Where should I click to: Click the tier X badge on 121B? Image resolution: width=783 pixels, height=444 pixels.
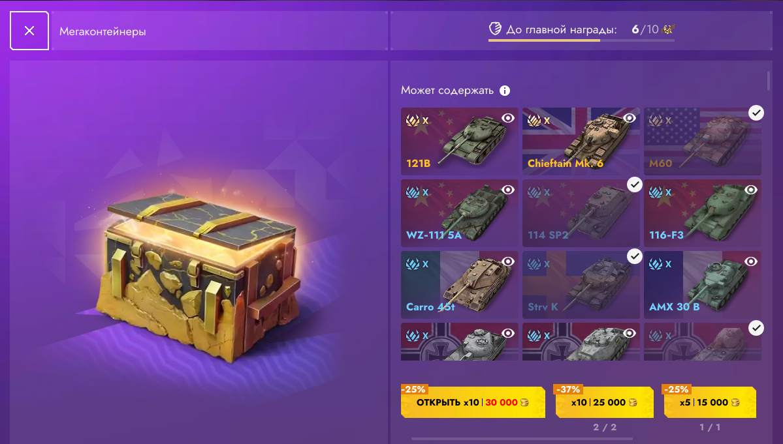(417, 120)
